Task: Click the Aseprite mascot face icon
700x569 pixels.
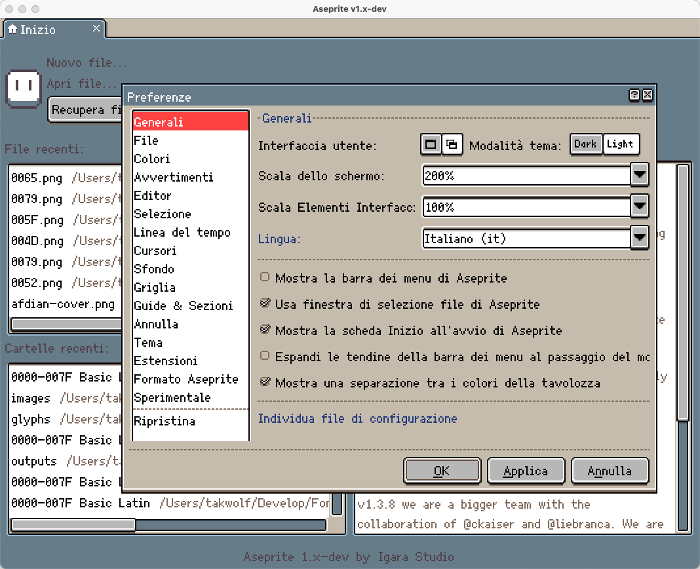Action: (23, 88)
